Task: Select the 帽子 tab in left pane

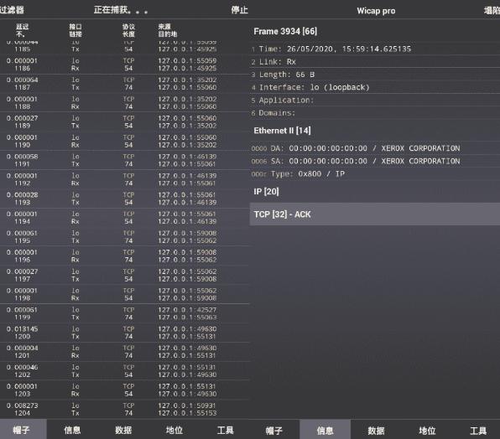Action: pos(23,430)
